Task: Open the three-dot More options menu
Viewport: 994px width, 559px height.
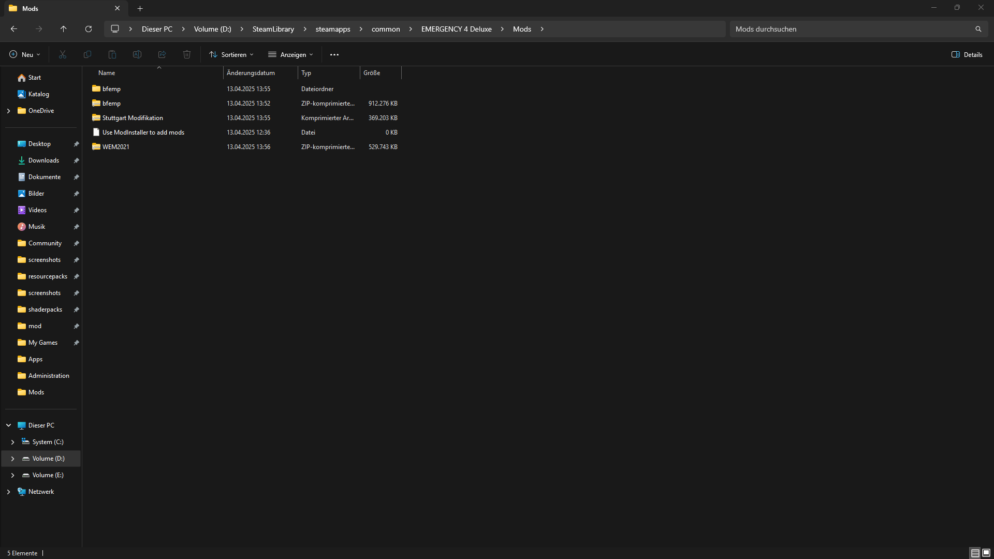Action: point(334,54)
